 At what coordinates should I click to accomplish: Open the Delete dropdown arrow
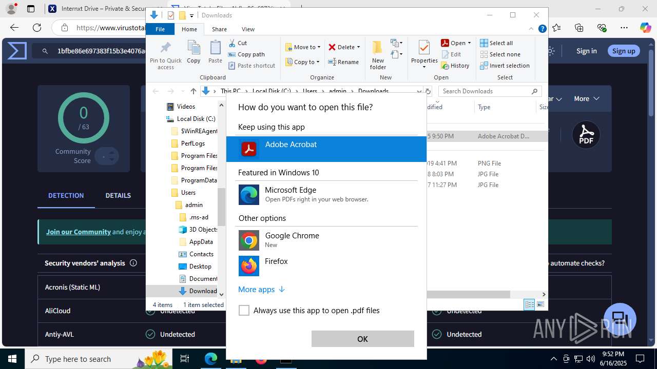click(358, 47)
